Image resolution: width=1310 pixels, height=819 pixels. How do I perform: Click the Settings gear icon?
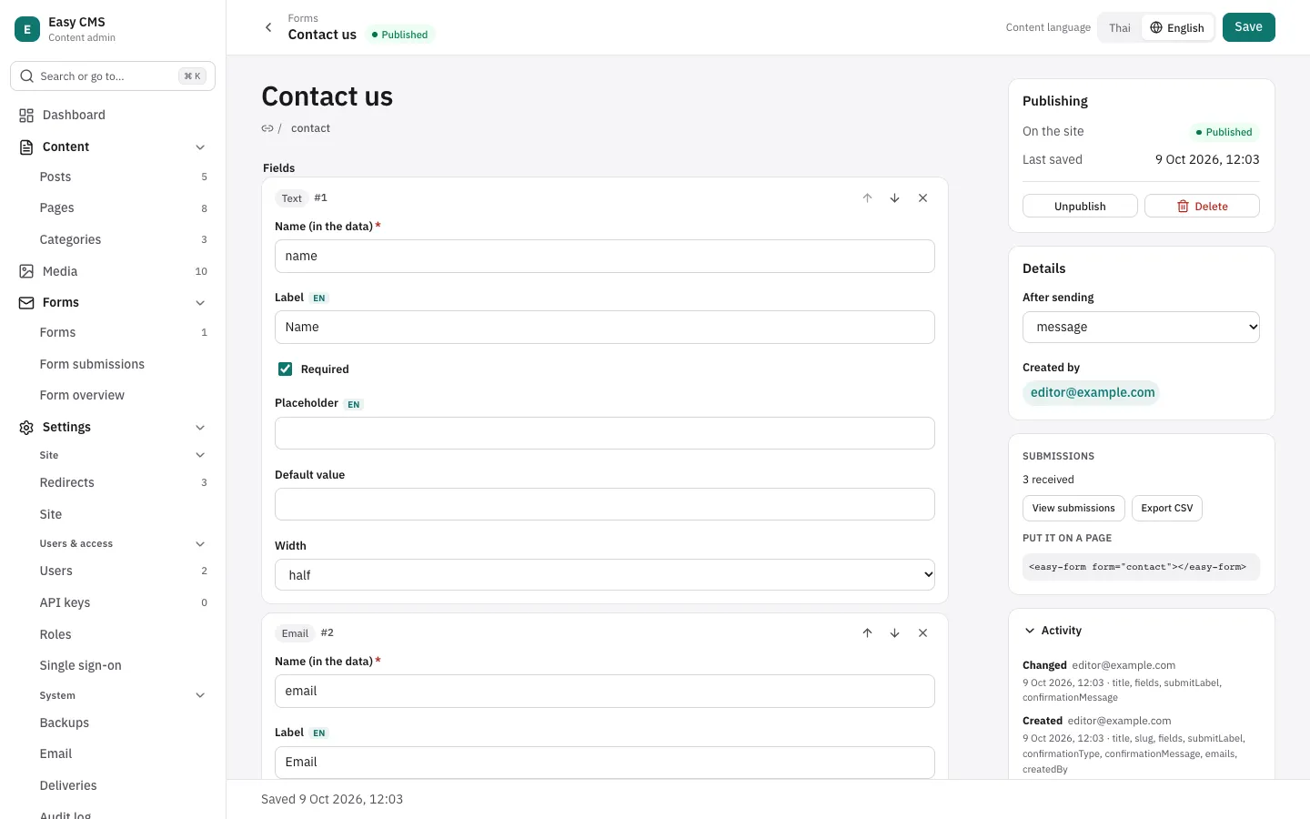[x=26, y=428]
